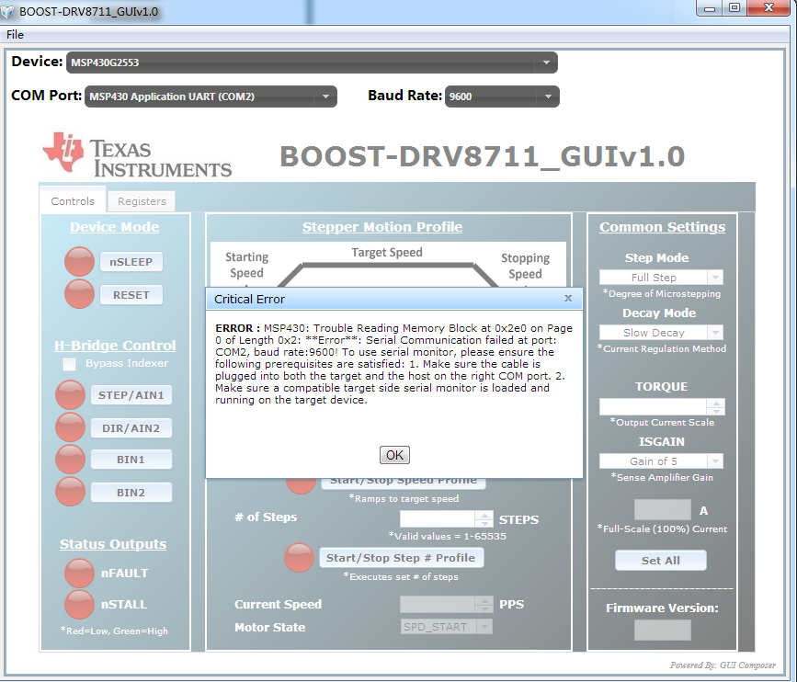This screenshot has height=682, width=797.
Task: Click the TORQUE value field
Action: 653,407
